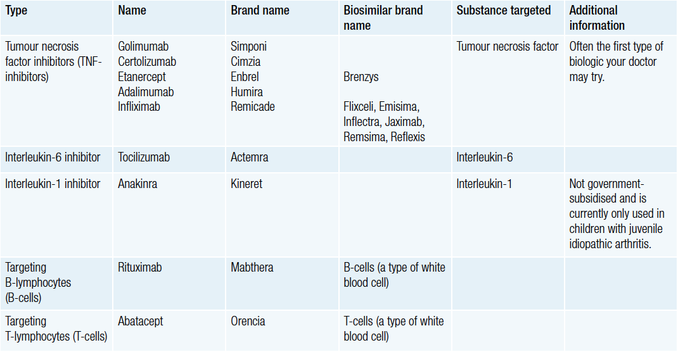Click the Type column header
The image size is (678, 352).
(x=16, y=10)
